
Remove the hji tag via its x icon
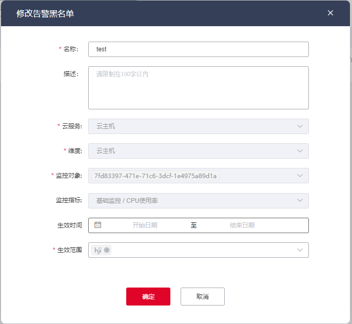pos(107,250)
